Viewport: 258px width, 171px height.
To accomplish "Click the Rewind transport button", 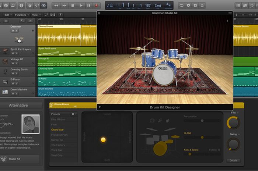I will click(56, 6).
